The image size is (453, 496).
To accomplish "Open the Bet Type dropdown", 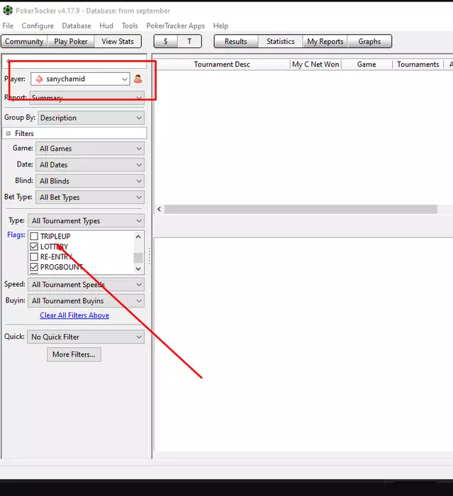I will tap(90, 198).
